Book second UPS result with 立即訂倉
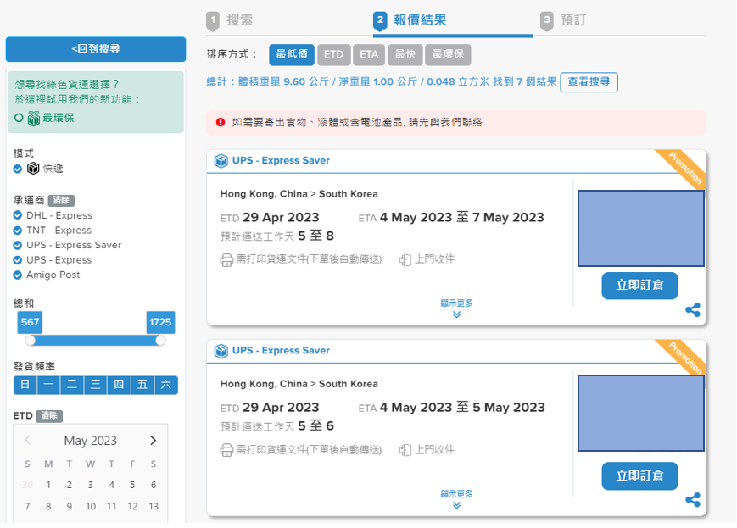 pyautogui.click(x=639, y=475)
